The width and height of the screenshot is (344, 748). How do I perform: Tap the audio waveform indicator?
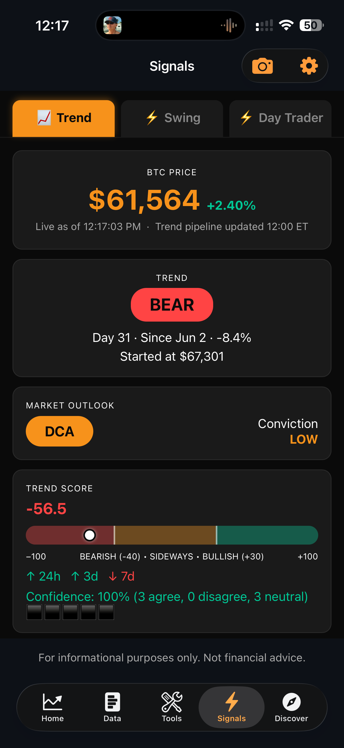(229, 25)
